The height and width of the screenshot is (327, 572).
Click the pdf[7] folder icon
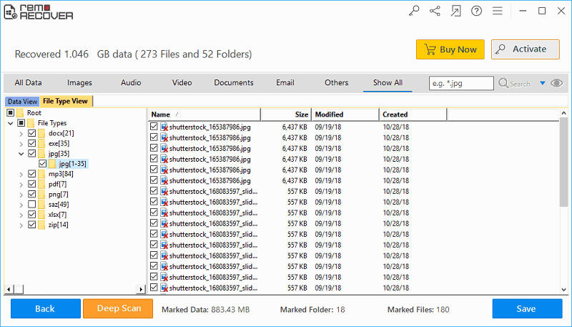tap(41, 185)
